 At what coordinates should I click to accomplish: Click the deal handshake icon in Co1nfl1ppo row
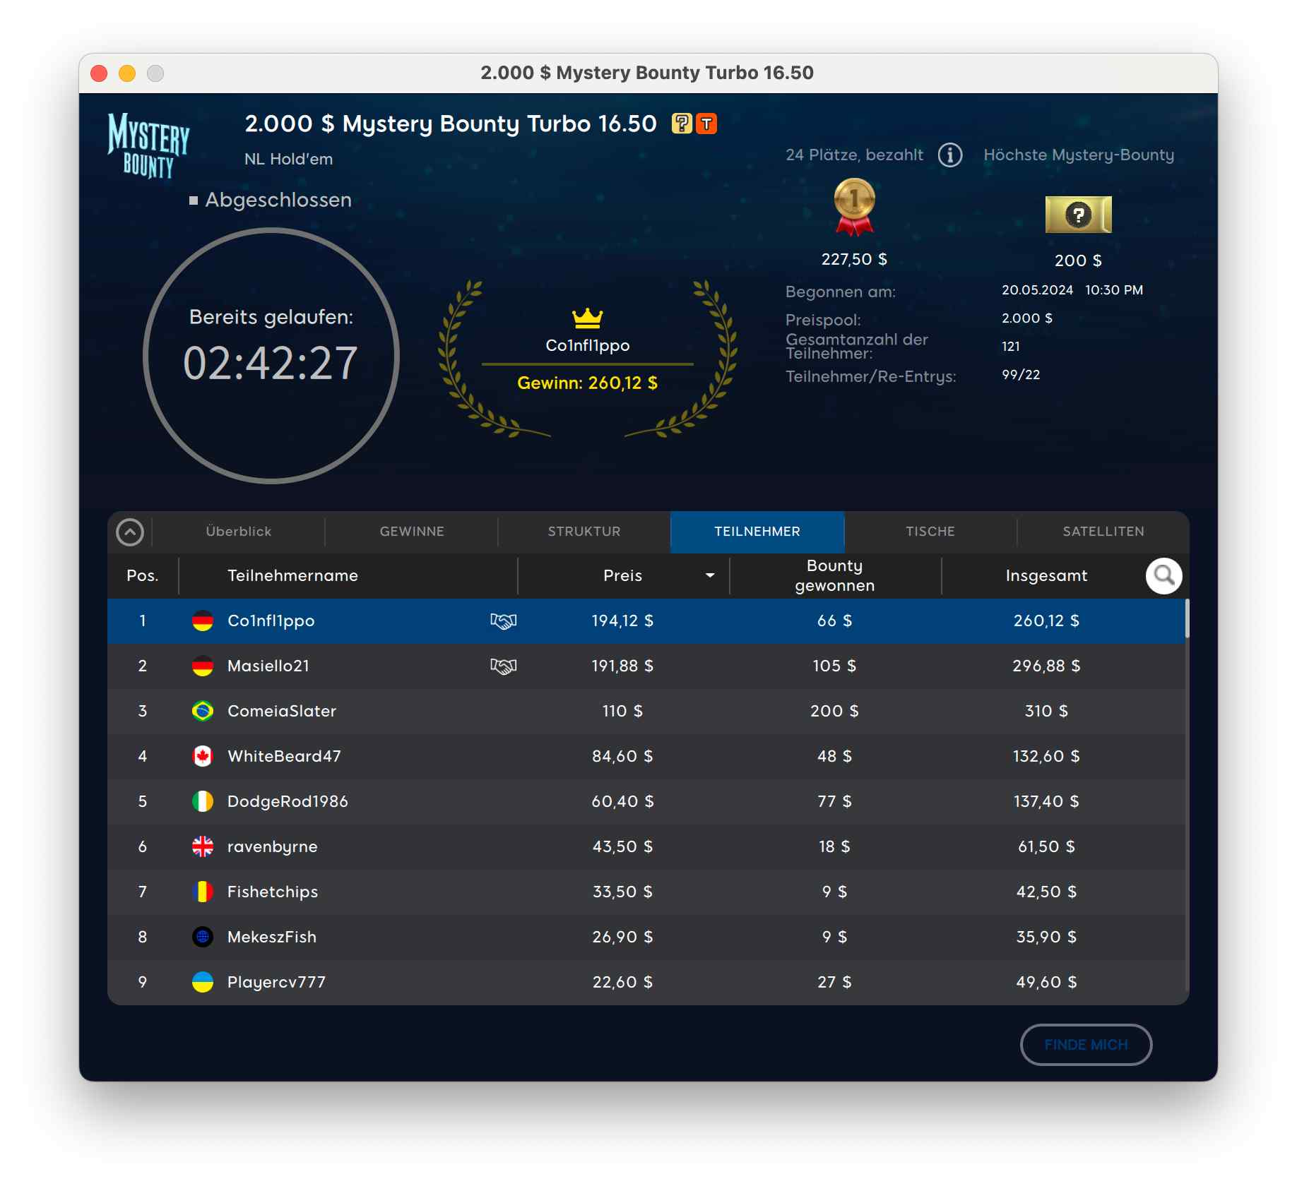(x=503, y=621)
